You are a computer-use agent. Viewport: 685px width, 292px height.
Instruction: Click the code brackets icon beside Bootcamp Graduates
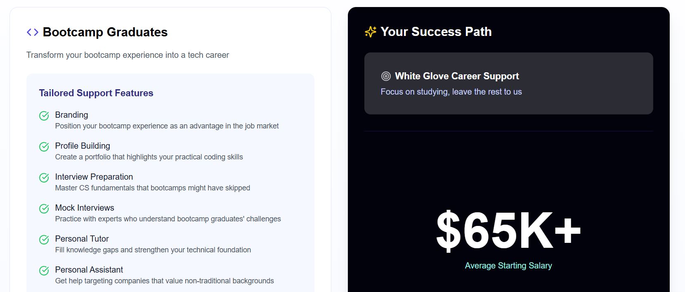pyautogui.click(x=33, y=32)
